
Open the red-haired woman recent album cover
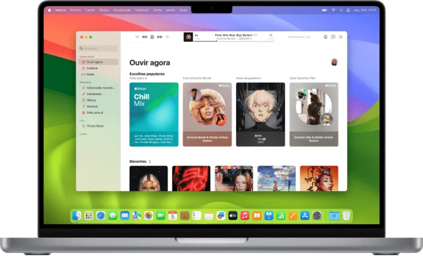tap(234, 178)
